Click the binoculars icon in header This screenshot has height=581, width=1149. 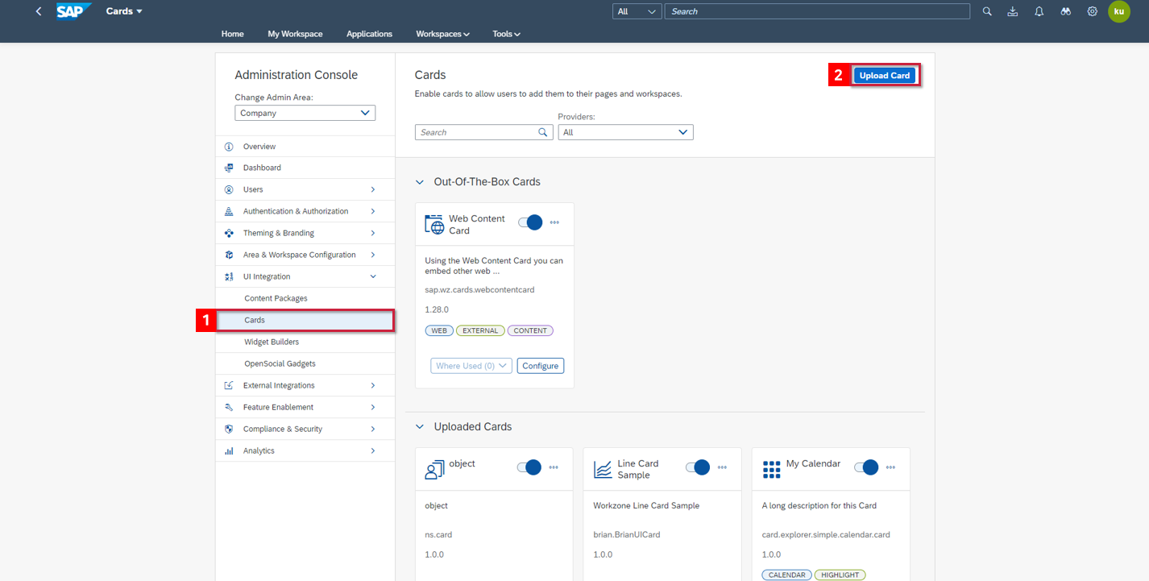pyautogui.click(x=1066, y=11)
